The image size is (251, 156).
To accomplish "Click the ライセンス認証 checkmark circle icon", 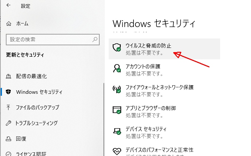I will [9, 154].
